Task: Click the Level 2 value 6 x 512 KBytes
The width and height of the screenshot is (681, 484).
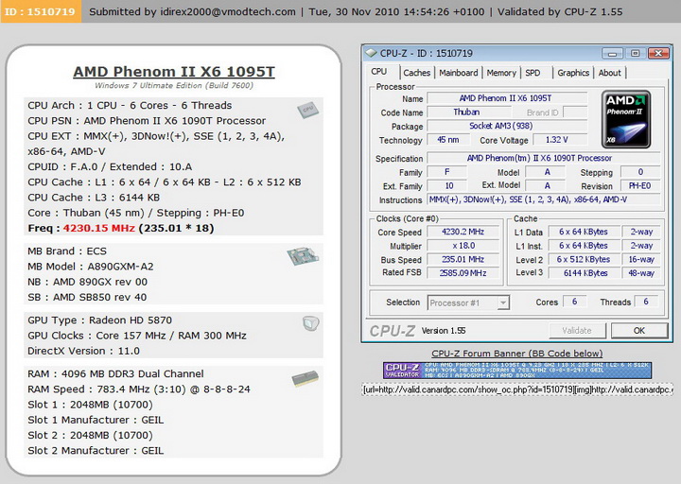Action: (585, 260)
